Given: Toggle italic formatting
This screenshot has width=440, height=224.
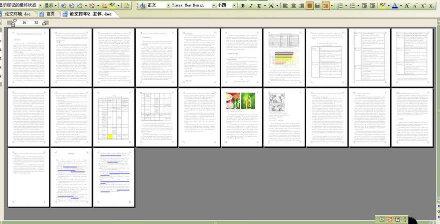Looking at the screenshot, I should pyautogui.click(x=251, y=5).
